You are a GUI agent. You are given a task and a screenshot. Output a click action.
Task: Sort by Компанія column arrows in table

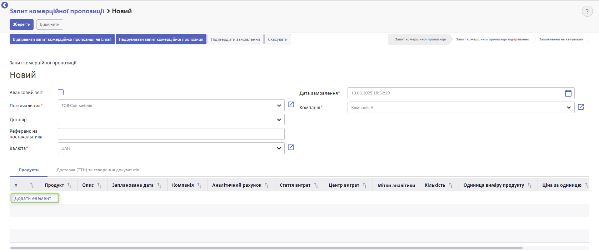(199, 185)
